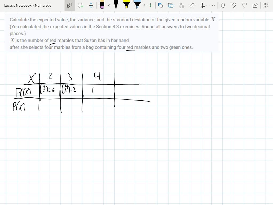
Task: Add a new pen with plus button
Action: coord(150,5)
